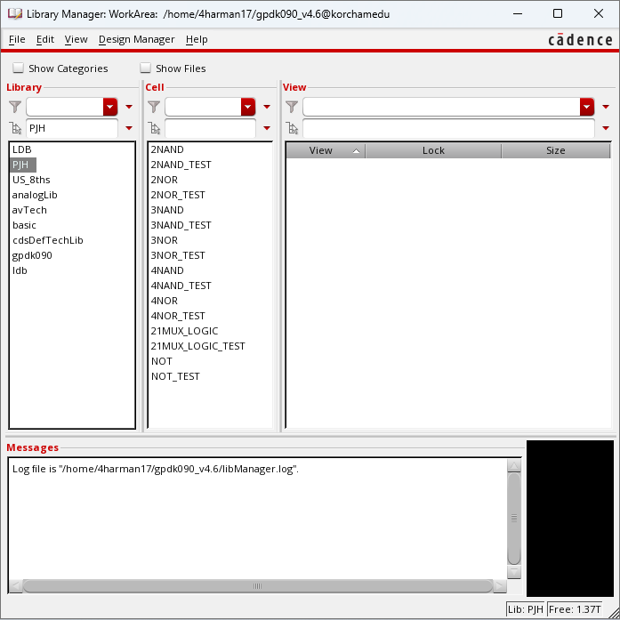This screenshot has height=620, width=620.
Task: Open the Edit menu
Action: coord(45,39)
